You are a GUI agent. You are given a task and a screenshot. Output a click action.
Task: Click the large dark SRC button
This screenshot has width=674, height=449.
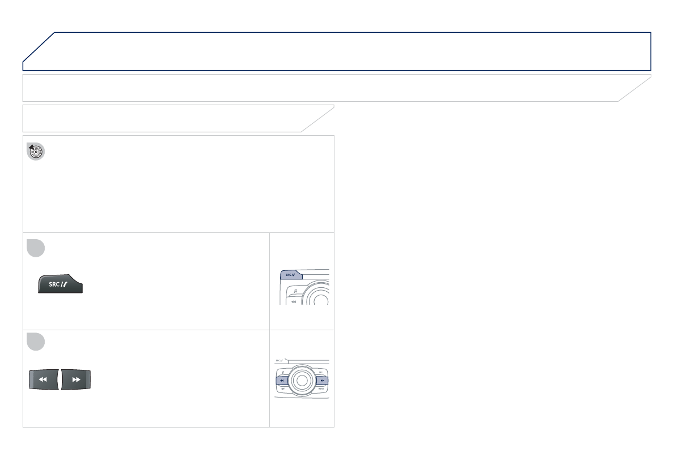point(60,283)
